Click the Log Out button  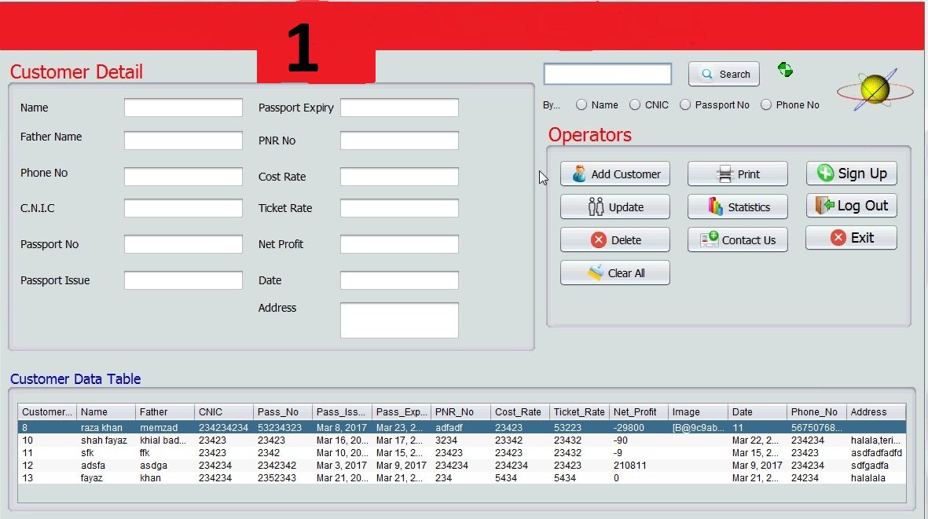pos(851,205)
